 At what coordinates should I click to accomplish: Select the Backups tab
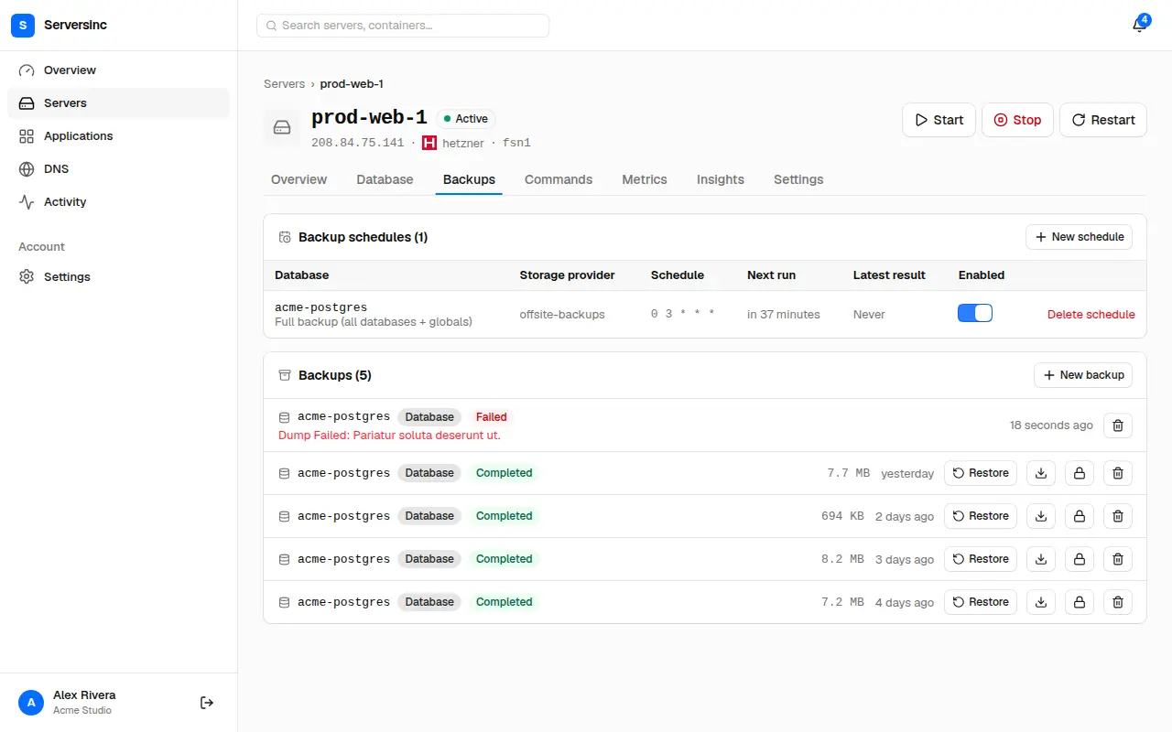(469, 179)
